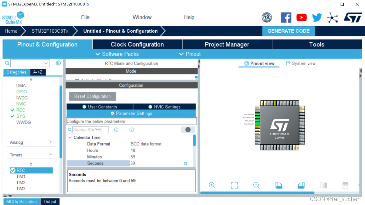The image size is (365, 205).
Task: Click the parameter info icon
Action: [188, 130]
